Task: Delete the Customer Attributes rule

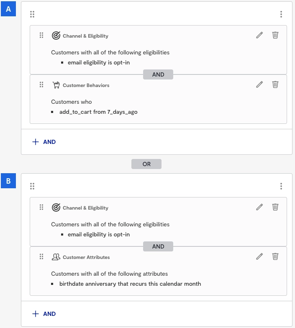Action: pos(275,256)
